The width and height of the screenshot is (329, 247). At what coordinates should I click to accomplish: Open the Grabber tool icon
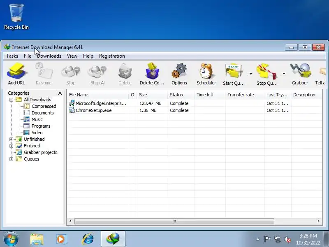point(300,71)
